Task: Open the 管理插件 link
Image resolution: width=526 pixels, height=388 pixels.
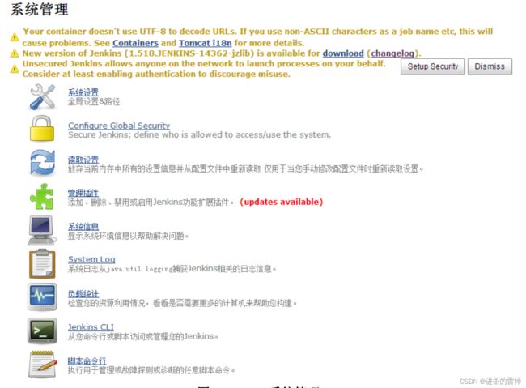Action: (x=83, y=193)
